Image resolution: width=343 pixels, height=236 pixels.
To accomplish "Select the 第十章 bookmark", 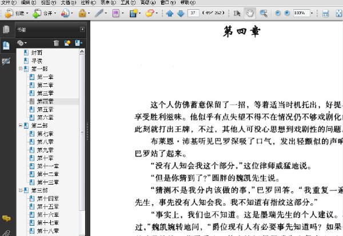I will 45,158.
